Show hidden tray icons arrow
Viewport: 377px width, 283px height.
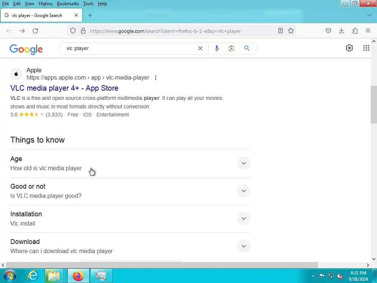[x=313, y=276]
